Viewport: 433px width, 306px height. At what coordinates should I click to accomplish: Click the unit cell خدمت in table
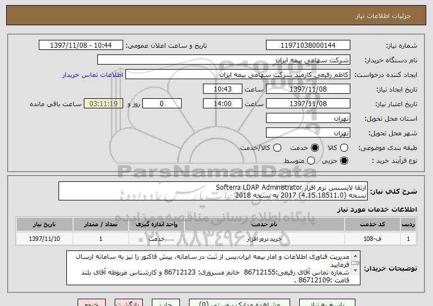click(x=156, y=239)
